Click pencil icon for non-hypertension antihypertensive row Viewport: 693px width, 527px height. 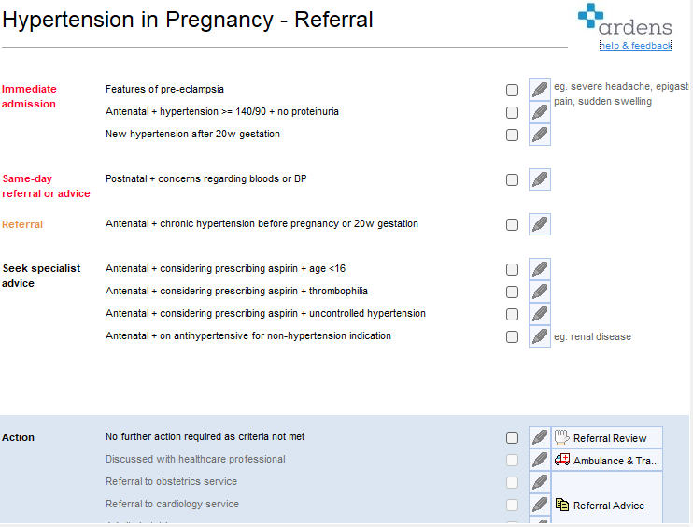(539, 336)
